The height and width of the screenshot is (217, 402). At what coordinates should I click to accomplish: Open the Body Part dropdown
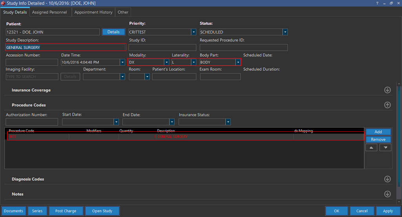(238, 62)
